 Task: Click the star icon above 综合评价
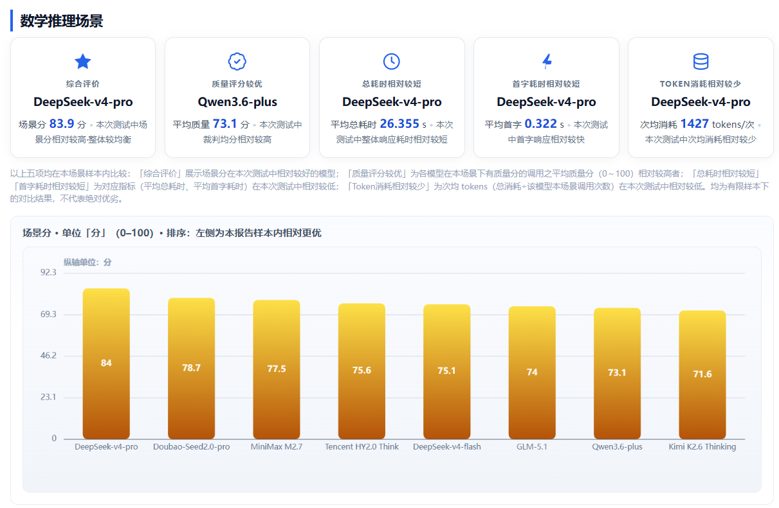[83, 62]
